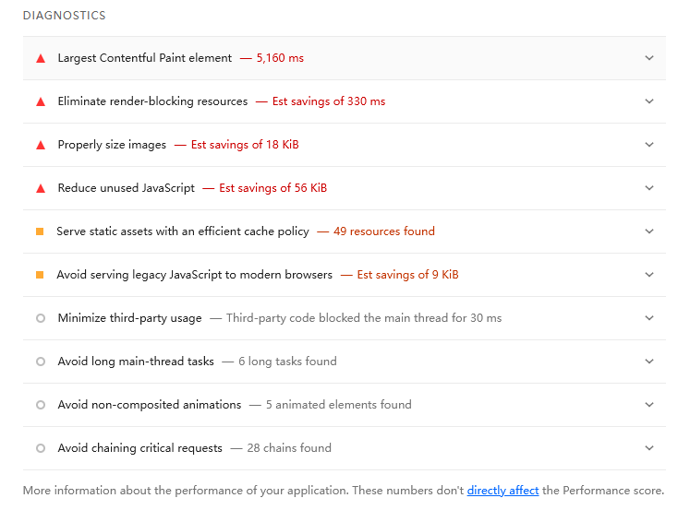Expand Largest Contentful Paint element chevron
This screenshot has width=678, height=510.
pos(649,58)
